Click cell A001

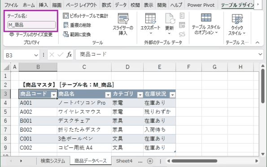pos(38,103)
